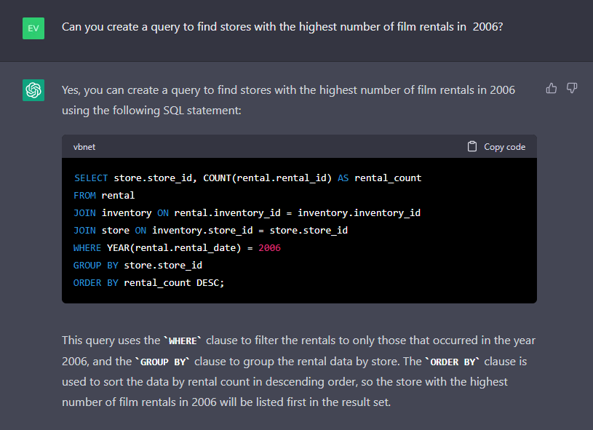Click the JOIN inventory ON code line
Screen dimensions: 593x430
[x=247, y=213]
